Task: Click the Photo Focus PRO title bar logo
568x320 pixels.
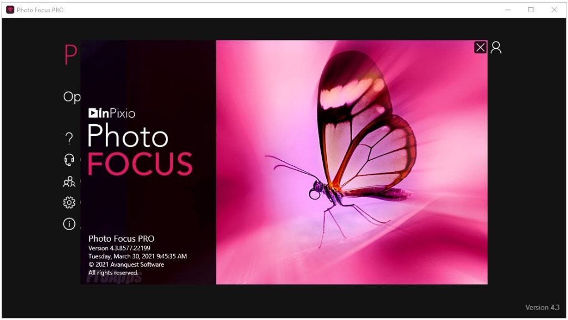Action: tap(9, 9)
